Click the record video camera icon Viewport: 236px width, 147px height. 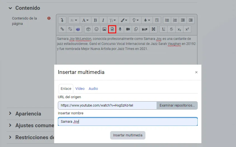(x=128, y=29)
